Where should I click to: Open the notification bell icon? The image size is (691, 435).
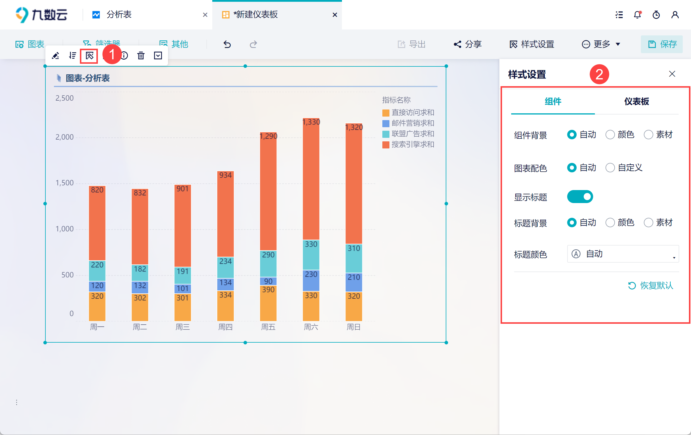click(637, 15)
